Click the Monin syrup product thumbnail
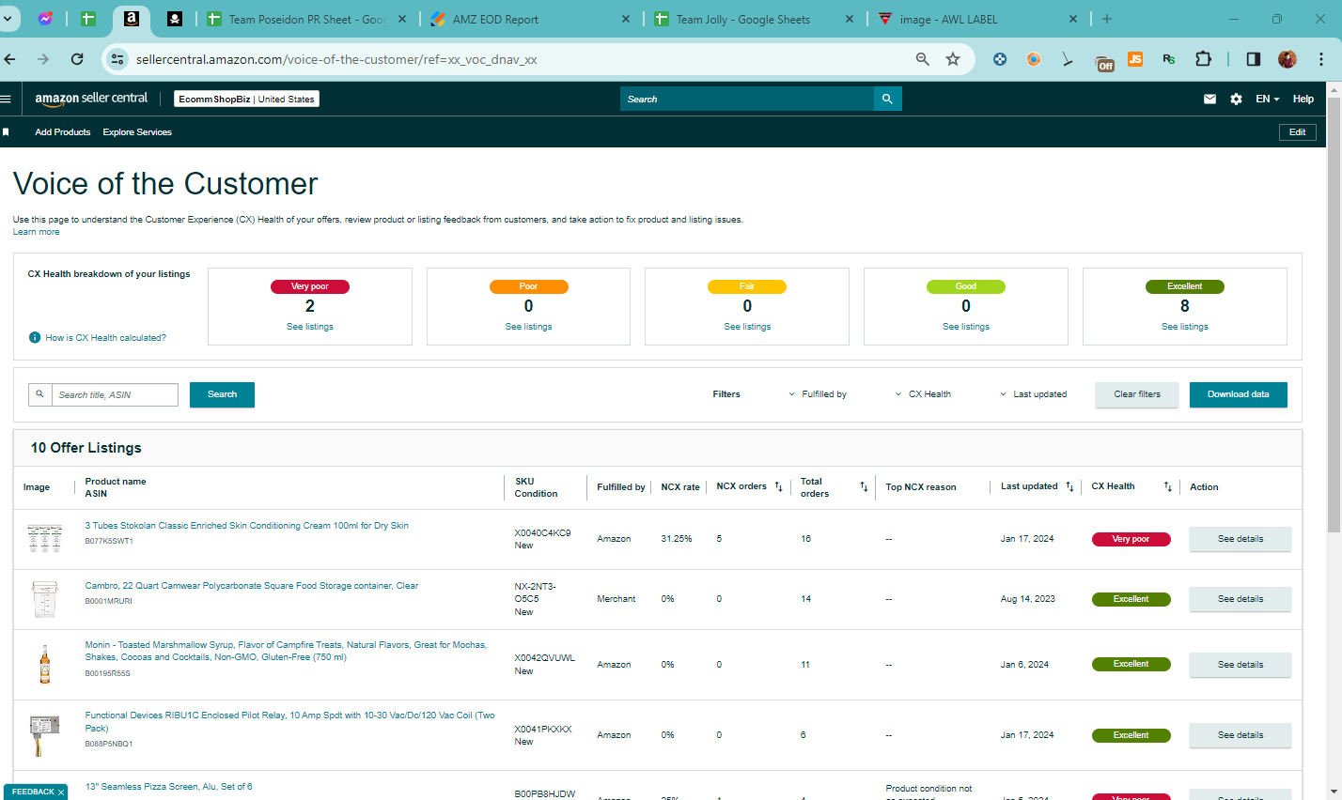The image size is (1342, 800). tap(44, 664)
